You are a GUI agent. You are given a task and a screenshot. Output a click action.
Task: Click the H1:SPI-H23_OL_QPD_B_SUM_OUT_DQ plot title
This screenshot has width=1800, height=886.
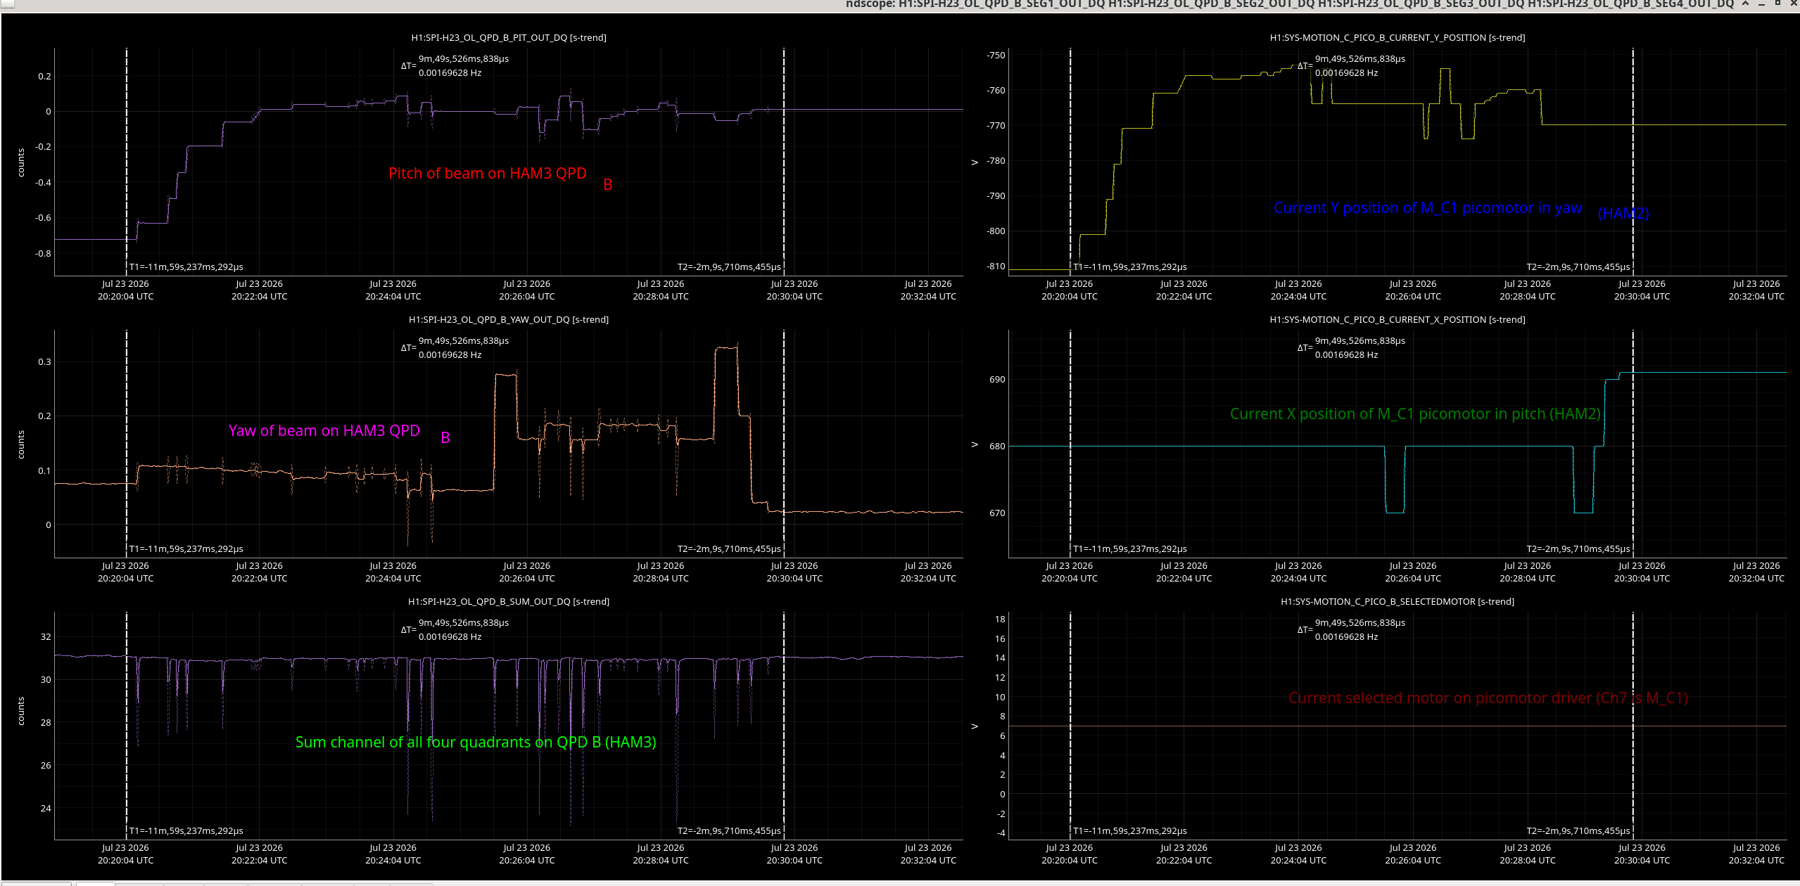click(509, 602)
